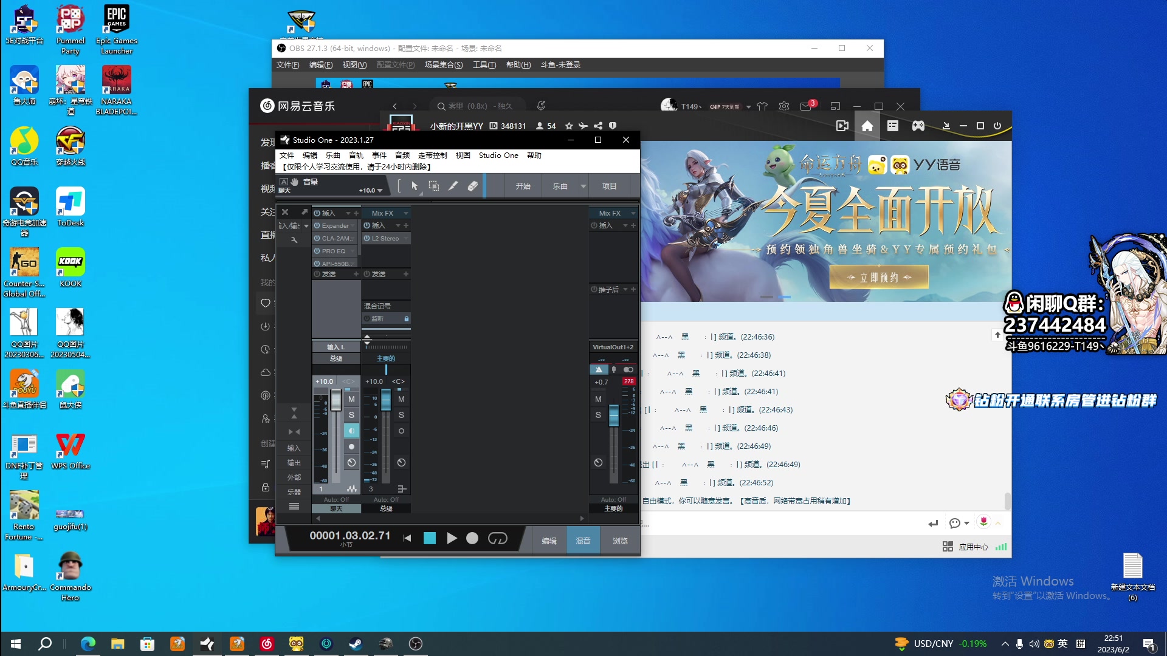Expand 聊天 channel insert dropdown arrow
The height and width of the screenshot is (656, 1167).
point(348,213)
